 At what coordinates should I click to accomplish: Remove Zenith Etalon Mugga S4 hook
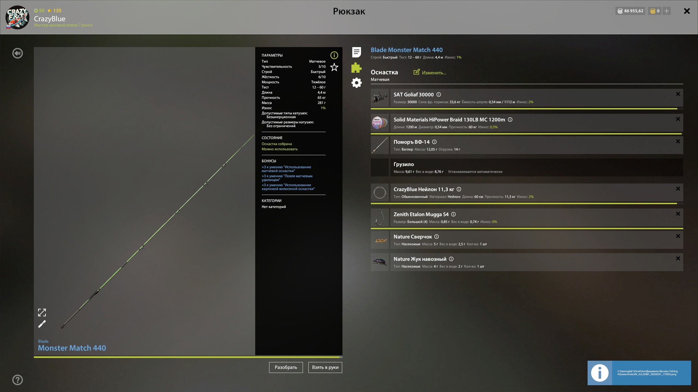(678, 214)
